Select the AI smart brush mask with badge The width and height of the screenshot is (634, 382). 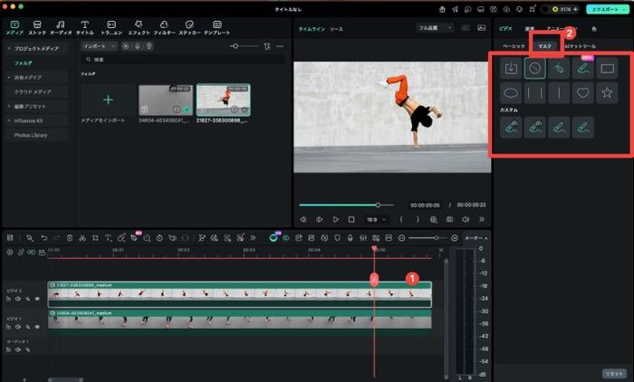(582, 68)
